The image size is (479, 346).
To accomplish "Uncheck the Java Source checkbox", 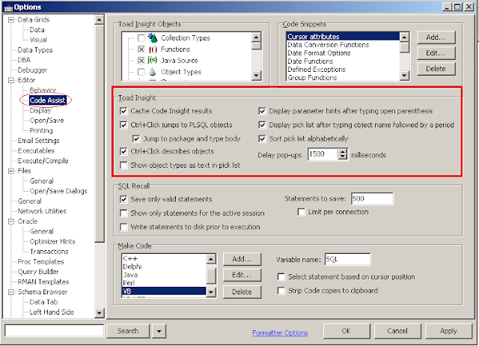I will 141,61.
